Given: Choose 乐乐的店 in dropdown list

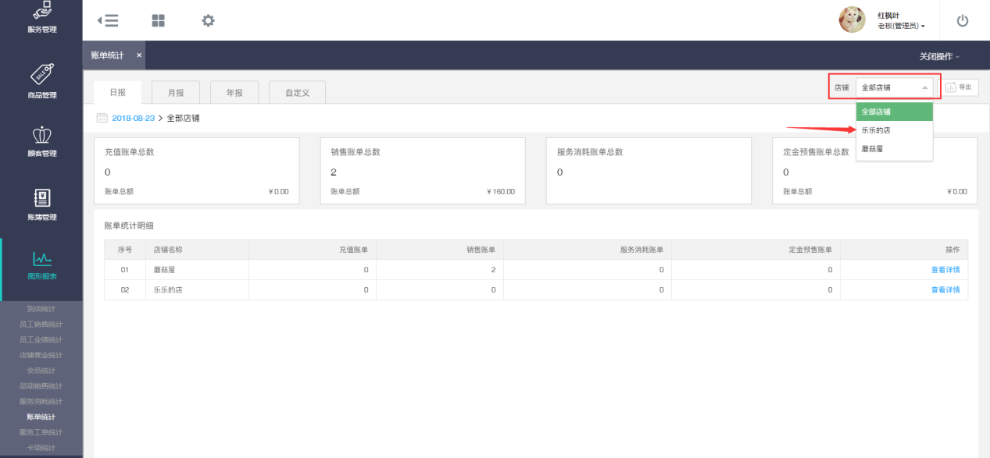Looking at the screenshot, I should click(895, 130).
